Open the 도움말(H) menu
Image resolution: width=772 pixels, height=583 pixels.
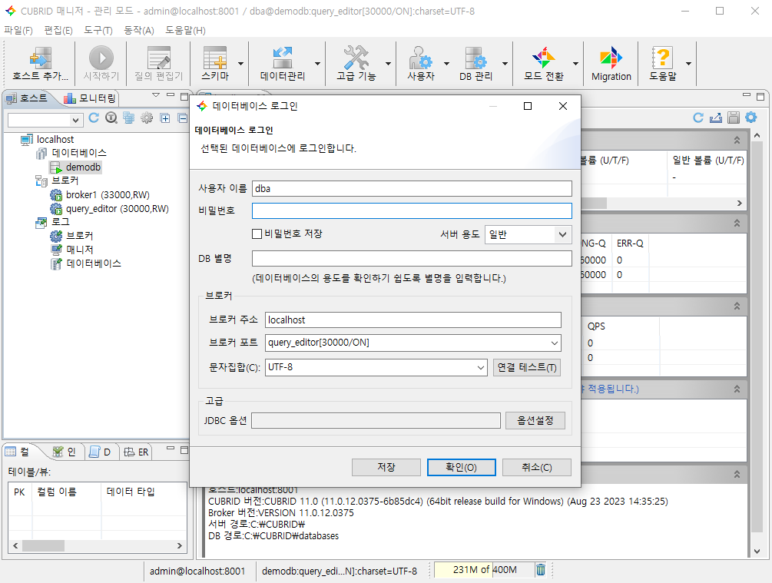(185, 31)
